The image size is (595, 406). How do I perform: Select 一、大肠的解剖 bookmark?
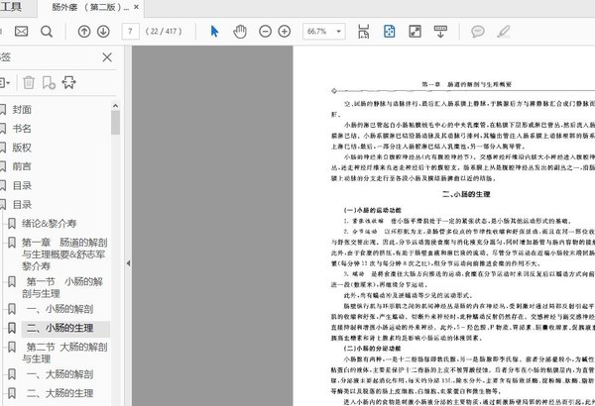(59, 374)
